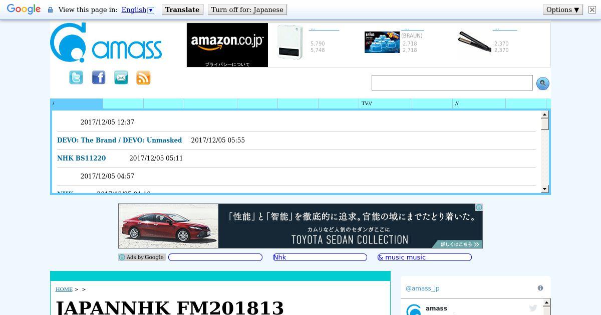This screenshot has width=601, height=315.
Task: Click the '& music music' ad link
Action: coord(424,257)
